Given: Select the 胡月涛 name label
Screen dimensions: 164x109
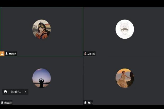Looking at the screenshot, I should tap(91, 54).
